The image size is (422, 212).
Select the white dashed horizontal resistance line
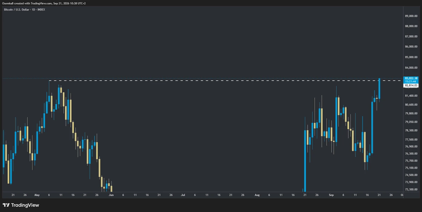[225, 81]
